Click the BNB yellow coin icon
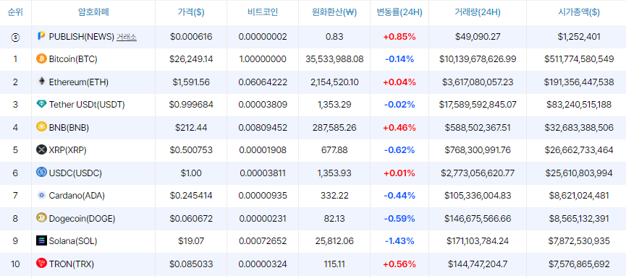Image resolution: width=626 pixels, height=278 pixels. (41, 128)
